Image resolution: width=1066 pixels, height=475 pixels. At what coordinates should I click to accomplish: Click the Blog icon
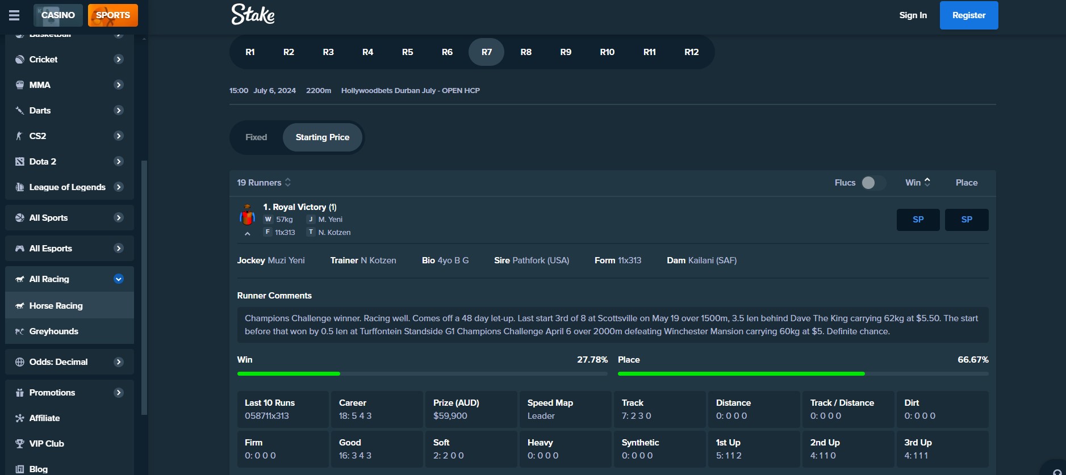point(19,469)
